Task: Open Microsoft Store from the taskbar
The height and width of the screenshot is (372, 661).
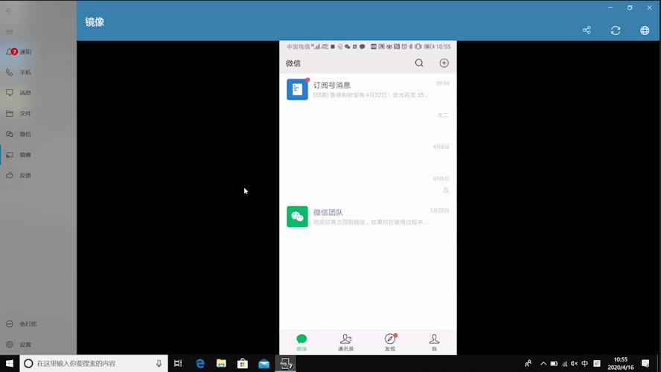Action: [x=243, y=363]
